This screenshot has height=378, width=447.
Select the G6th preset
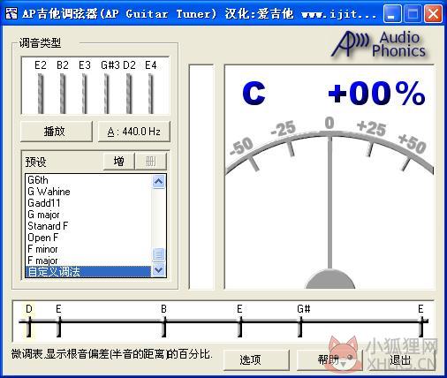click(88, 180)
